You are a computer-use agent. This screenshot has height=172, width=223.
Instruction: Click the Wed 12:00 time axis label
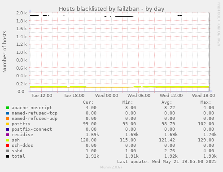[x=171, y=96]
